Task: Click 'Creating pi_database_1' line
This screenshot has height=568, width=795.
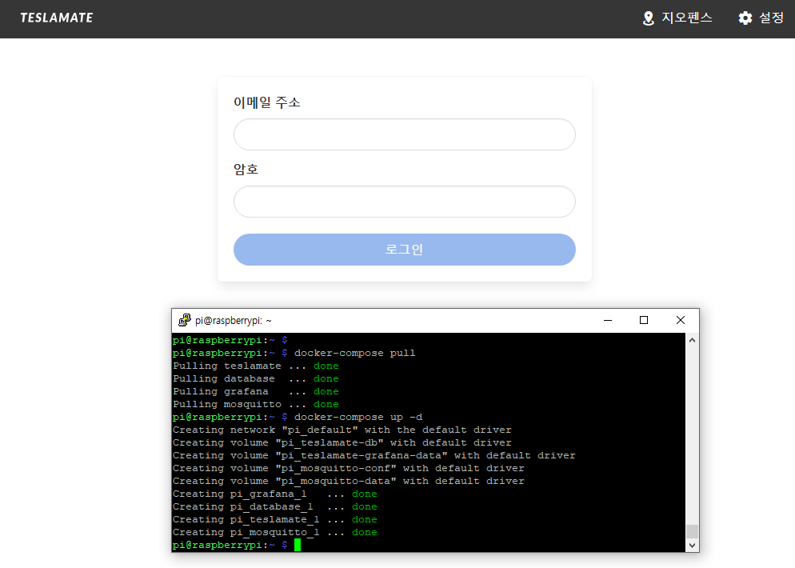Action: point(275,506)
